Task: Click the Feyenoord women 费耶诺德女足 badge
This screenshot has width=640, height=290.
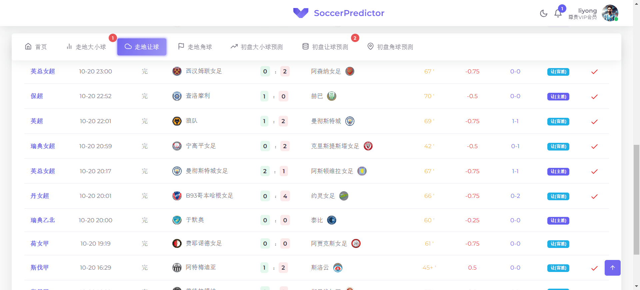Action: (x=177, y=244)
